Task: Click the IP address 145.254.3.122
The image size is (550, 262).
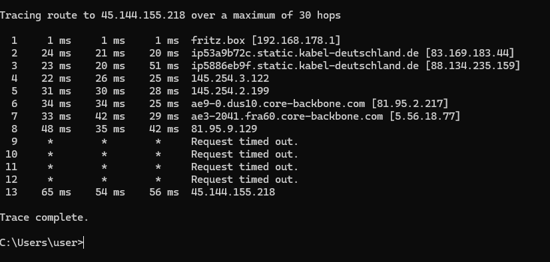Action: tap(230, 78)
